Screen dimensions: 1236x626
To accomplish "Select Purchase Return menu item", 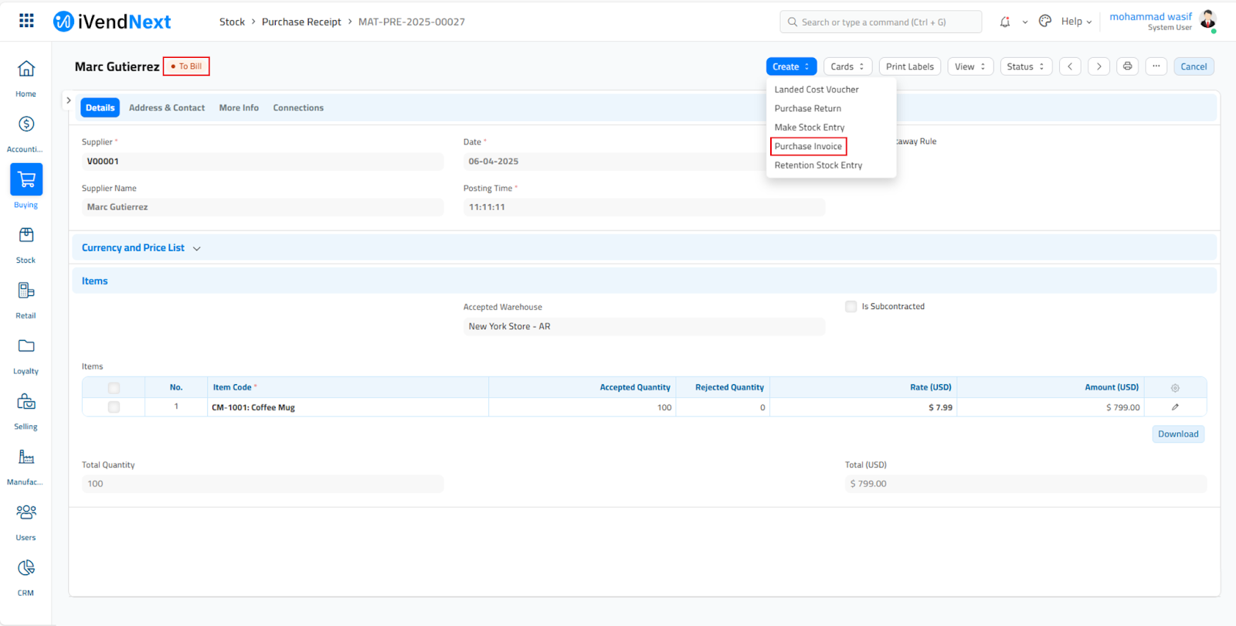I will point(808,108).
